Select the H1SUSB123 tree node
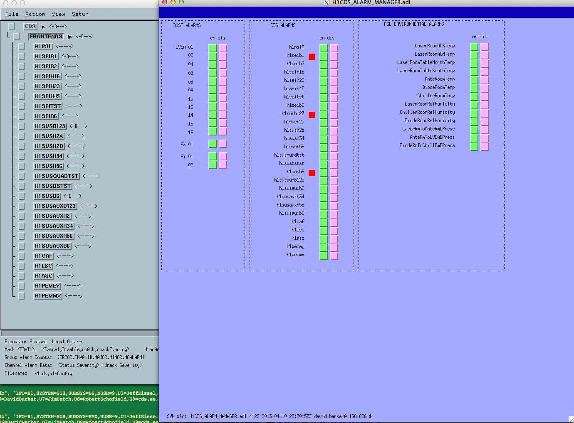Viewport: 574px width, 423px height. click(x=50, y=126)
